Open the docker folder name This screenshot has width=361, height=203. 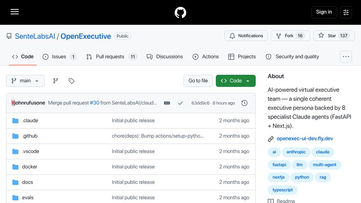pyautogui.click(x=30, y=167)
